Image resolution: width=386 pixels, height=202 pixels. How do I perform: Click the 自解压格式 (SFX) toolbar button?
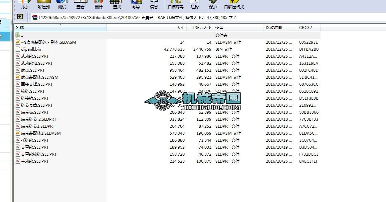point(234,5)
